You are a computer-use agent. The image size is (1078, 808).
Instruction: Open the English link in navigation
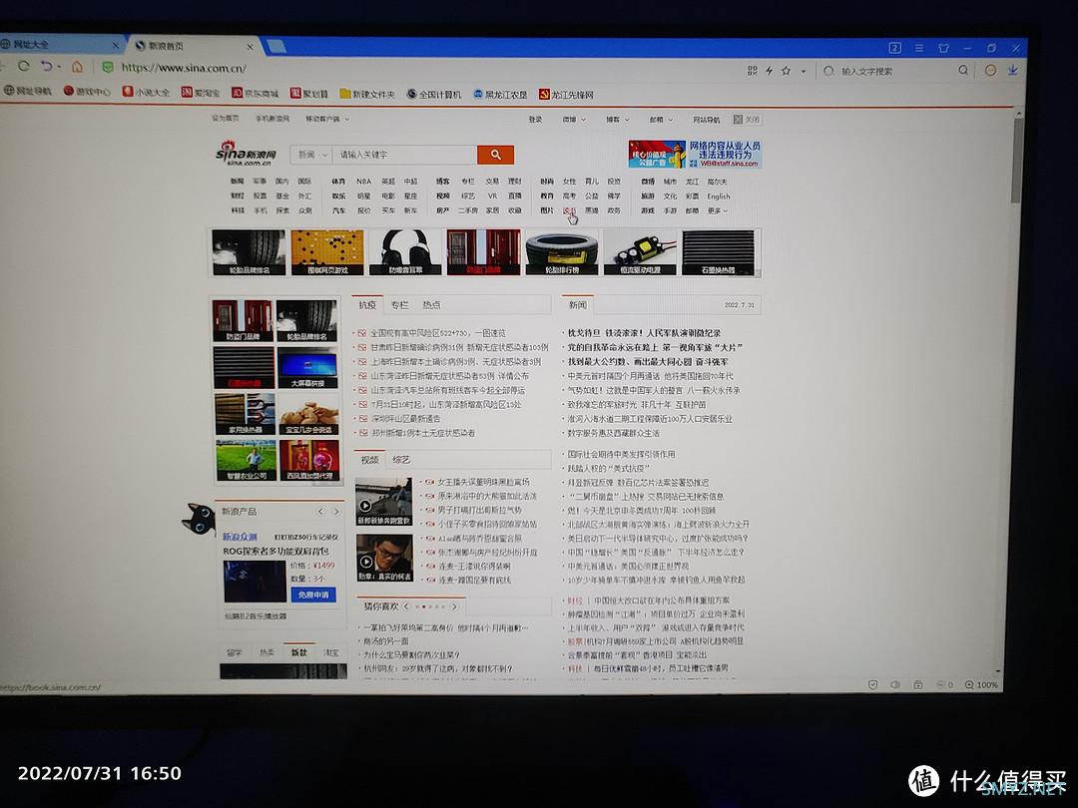(719, 197)
